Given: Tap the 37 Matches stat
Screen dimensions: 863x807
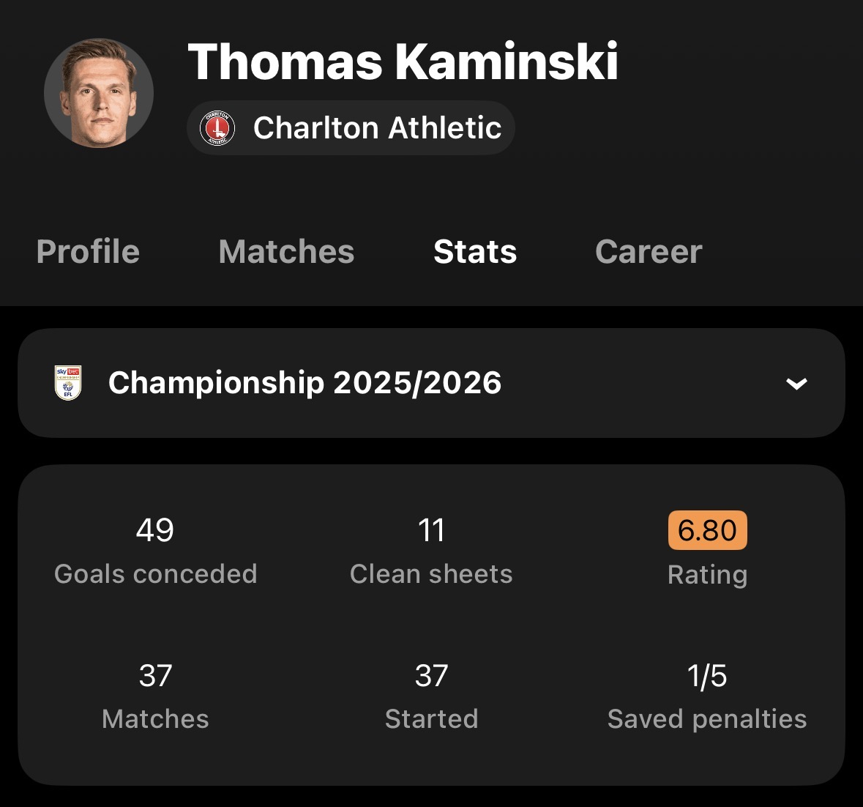Looking at the screenshot, I should [x=156, y=696].
